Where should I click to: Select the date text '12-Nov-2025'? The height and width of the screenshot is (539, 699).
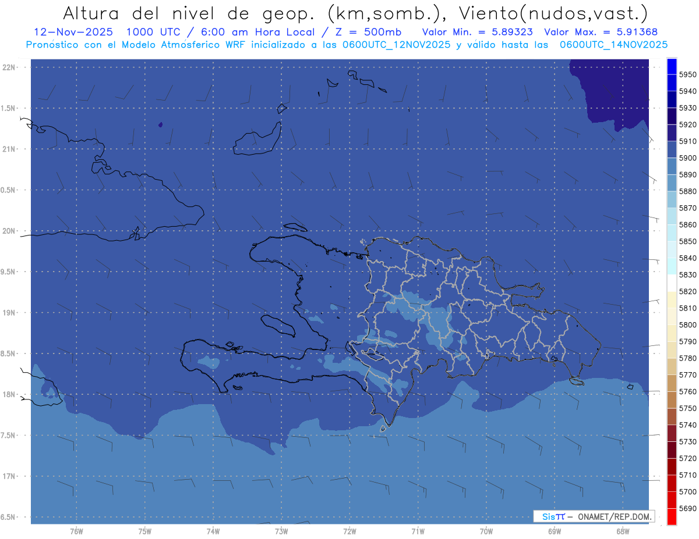(x=72, y=32)
